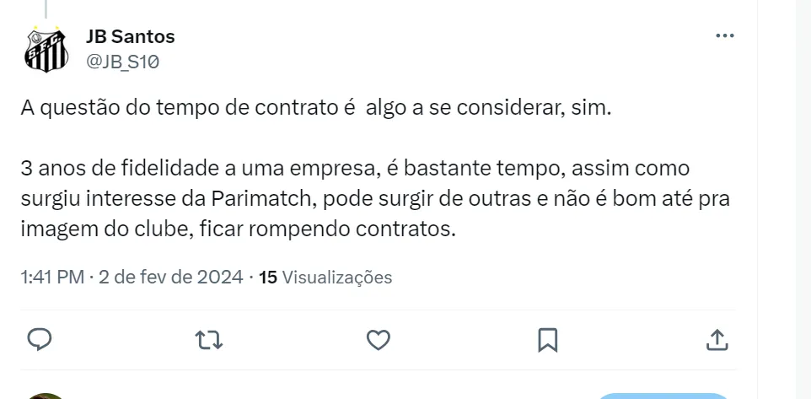Open the JB Santos profile name link
The image size is (811, 399).
click(130, 36)
